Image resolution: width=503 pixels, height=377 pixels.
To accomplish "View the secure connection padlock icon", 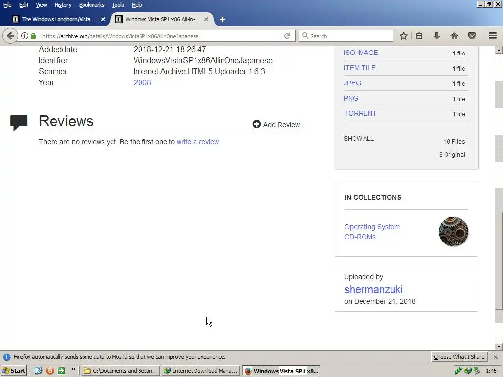I will pos(33,36).
